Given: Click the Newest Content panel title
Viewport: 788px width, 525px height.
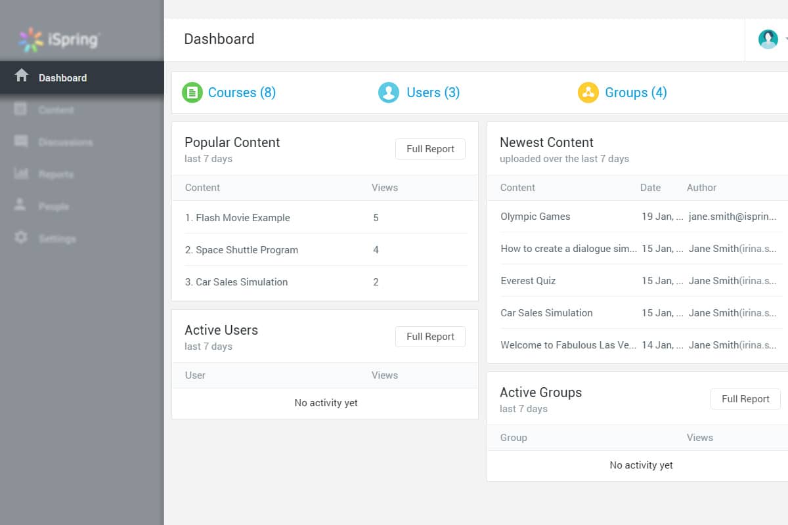Looking at the screenshot, I should 546,142.
